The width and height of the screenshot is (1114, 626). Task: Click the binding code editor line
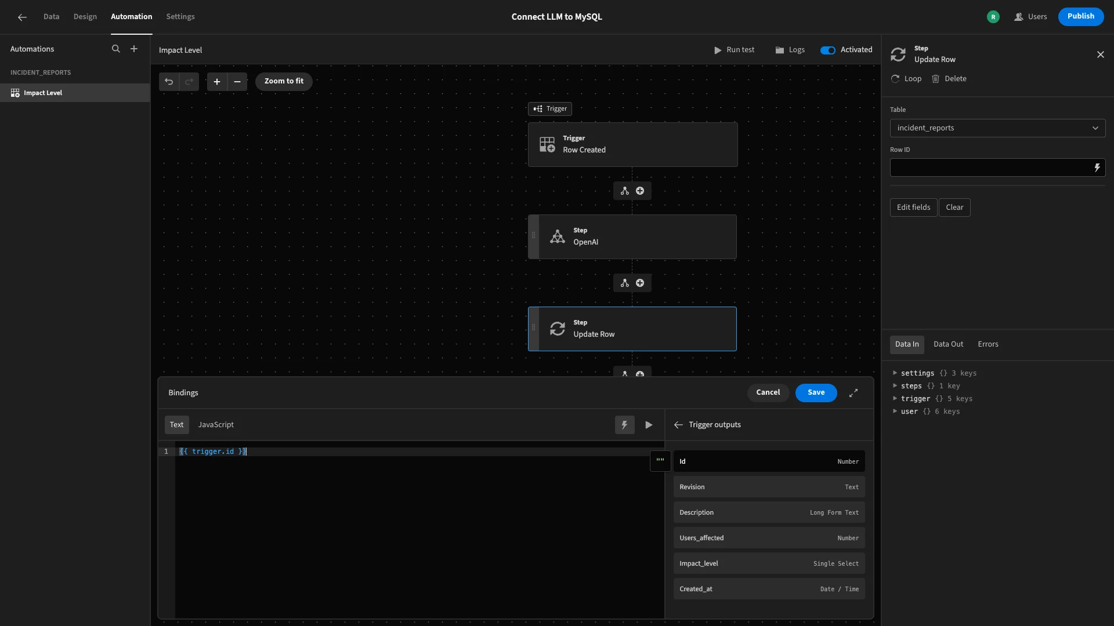[420, 452]
